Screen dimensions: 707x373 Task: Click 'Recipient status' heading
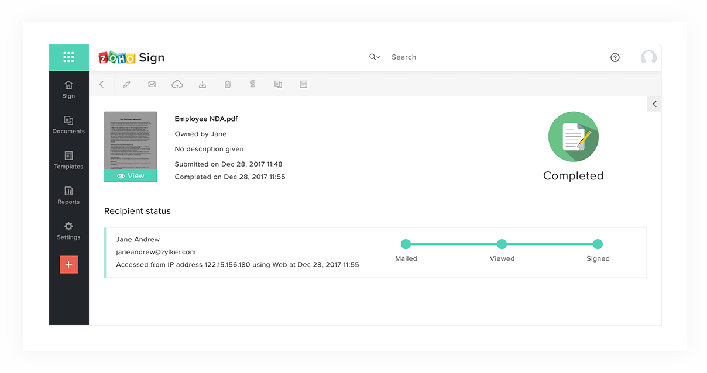[138, 211]
